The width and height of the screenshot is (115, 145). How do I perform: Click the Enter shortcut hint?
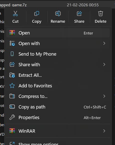[88, 33]
